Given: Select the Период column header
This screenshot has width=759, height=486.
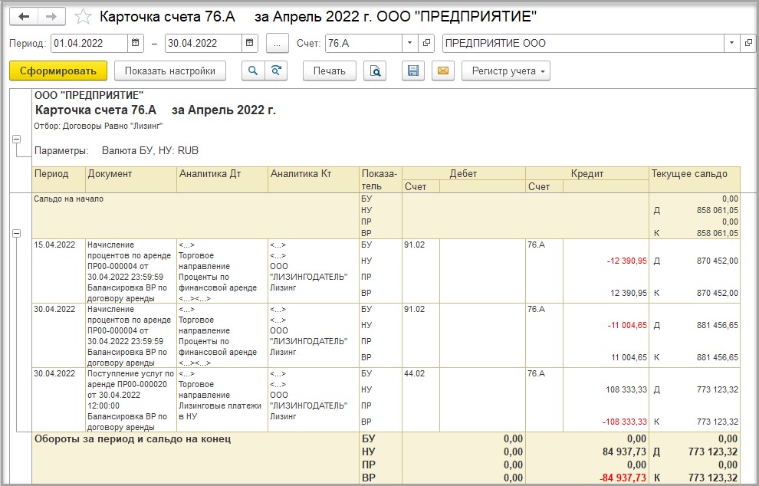Looking at the screenshot, I should click(58, 179).
